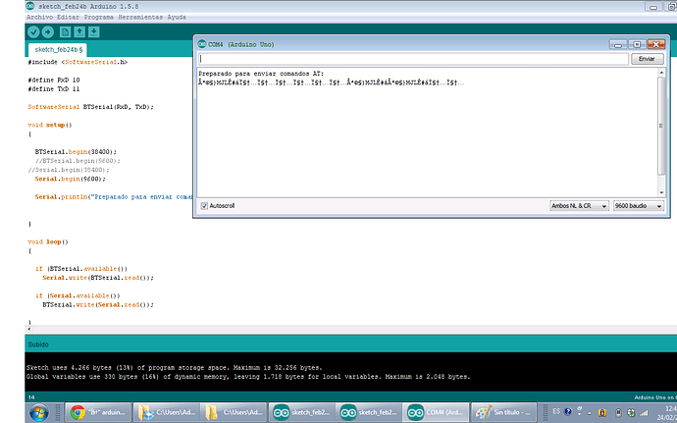The image size is (677, 423).
Task: Open the second C:\Users folder taskbar item
Action: (x=233, y=412)
